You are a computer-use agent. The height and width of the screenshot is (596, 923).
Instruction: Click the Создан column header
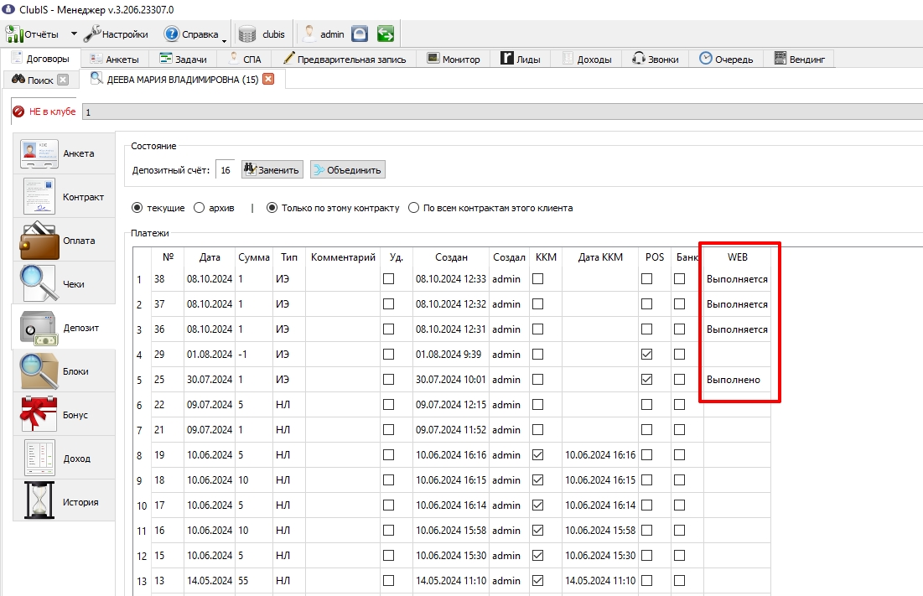click(451, 257)
